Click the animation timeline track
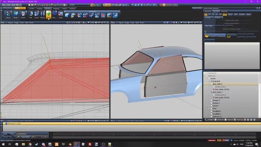The image size is (261, 147). [154, 134]
